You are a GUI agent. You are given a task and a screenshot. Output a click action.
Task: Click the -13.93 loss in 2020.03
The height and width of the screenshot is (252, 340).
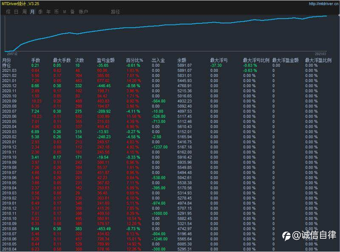click(103, 132)
